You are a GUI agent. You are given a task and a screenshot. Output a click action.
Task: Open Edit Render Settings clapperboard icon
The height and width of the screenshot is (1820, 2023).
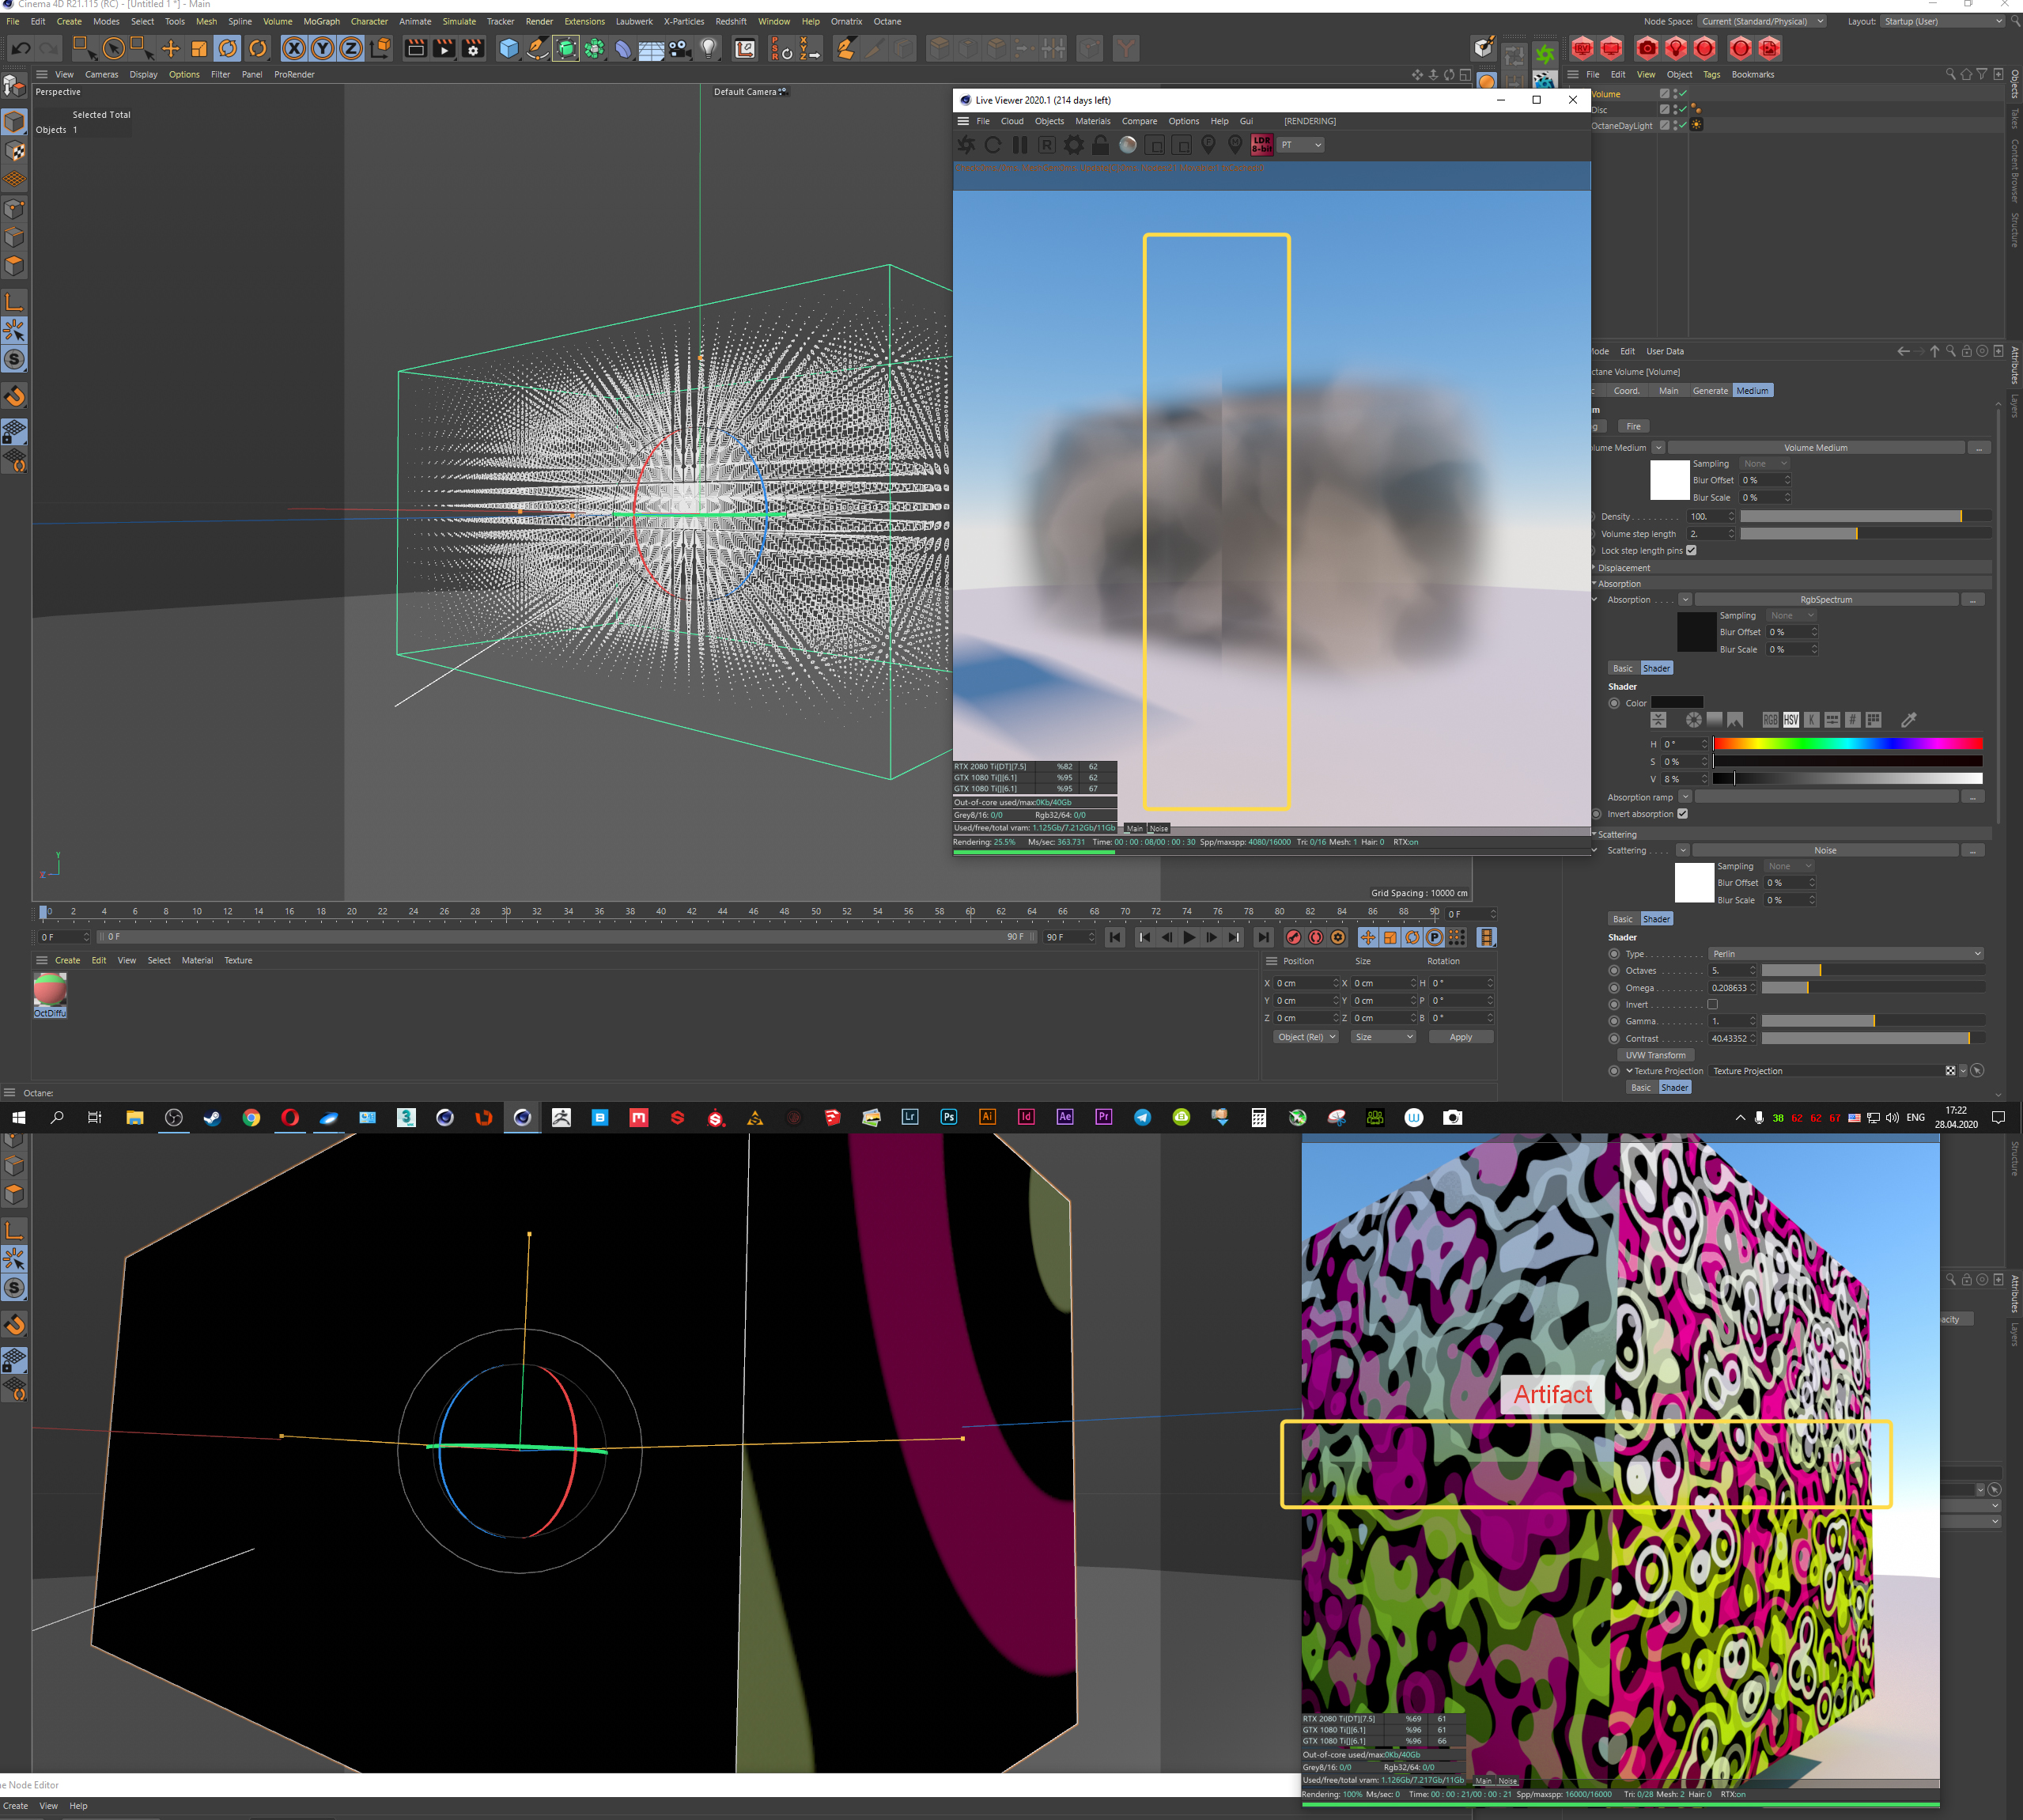tap(473, 48)
